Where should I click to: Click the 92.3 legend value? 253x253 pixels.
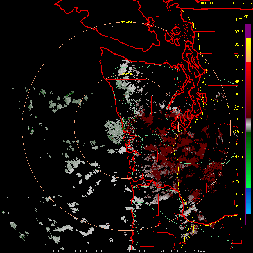pos(239,44)
